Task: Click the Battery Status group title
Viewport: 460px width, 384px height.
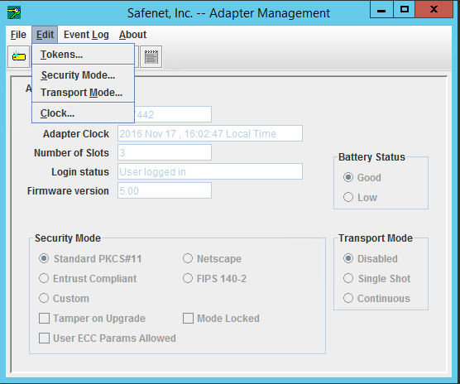Action: tap(371, 157)
